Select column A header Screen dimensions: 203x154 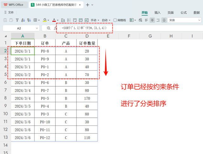coord(23,36)
